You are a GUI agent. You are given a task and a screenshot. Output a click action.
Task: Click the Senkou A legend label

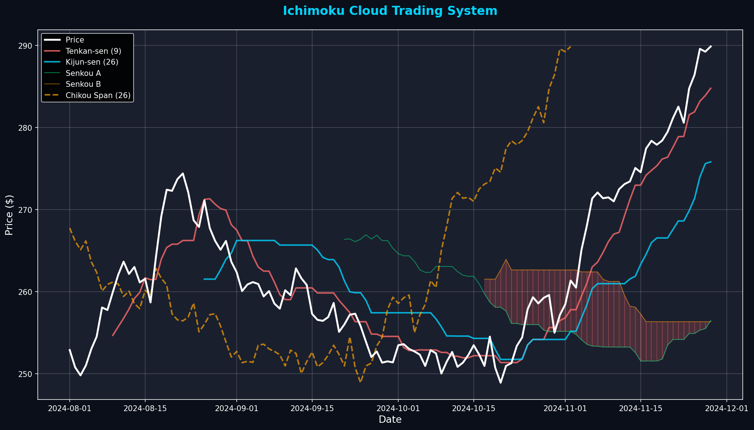point(83,73)
